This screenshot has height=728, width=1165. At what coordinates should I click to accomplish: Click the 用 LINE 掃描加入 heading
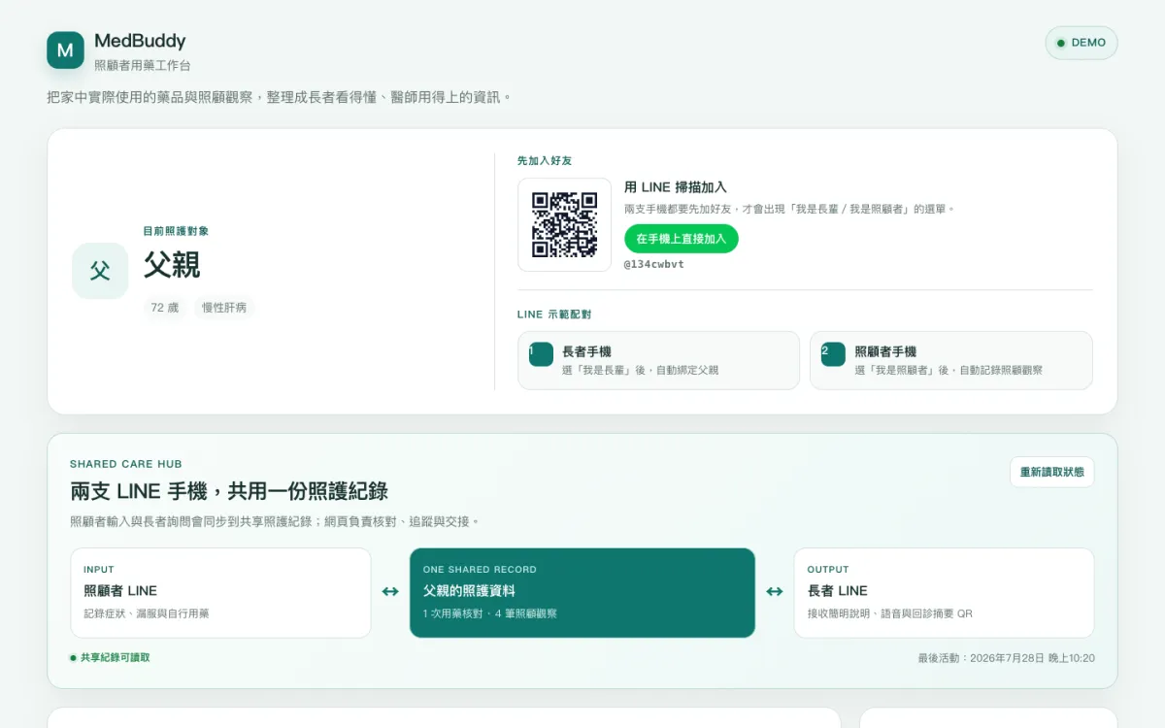(x=676, y=187)
